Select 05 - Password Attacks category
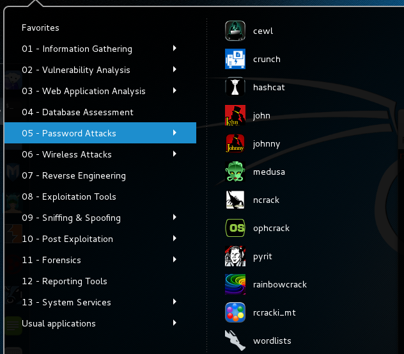Viewport: 404px width, 354px height. click(x=100, y=133)
